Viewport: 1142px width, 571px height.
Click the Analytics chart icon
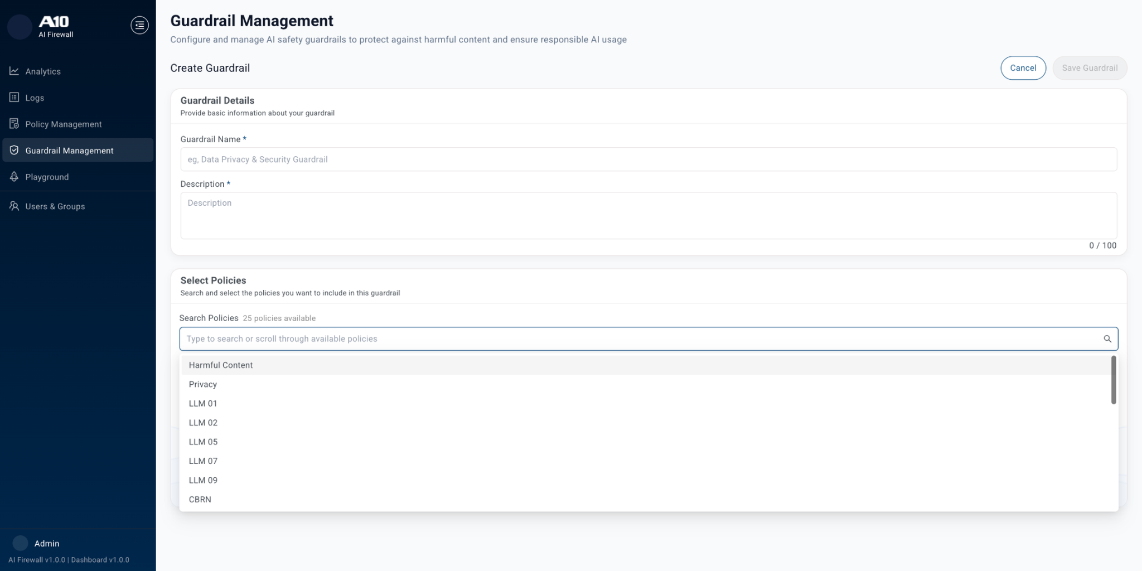[14, 71]
